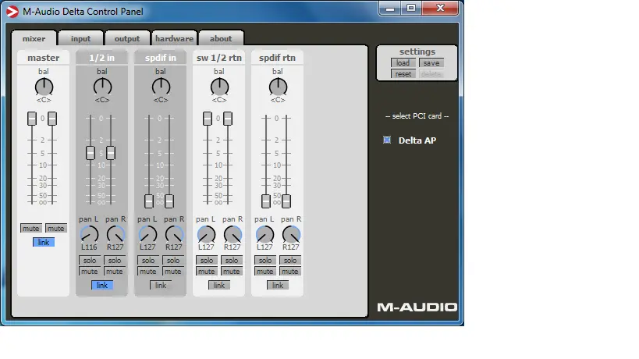Mute the sw 1/2 rtn left channel
Image resolution: width=639 pixels, height=359 pixels.
click(x=207, y=272)
